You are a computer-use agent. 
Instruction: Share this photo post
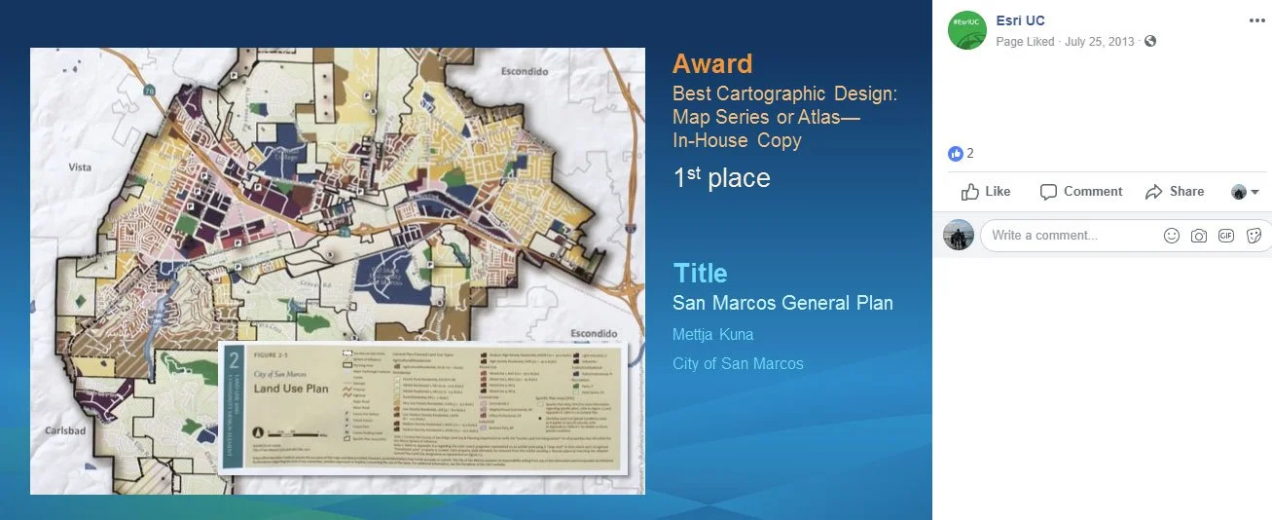tap(1175, 192)
